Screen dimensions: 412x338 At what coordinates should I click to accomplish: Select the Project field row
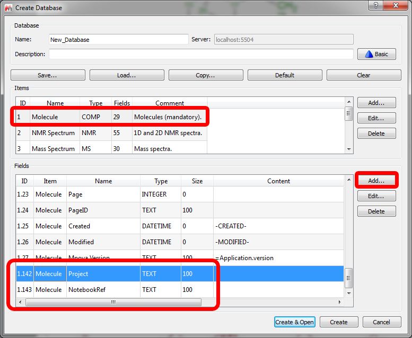180,274
